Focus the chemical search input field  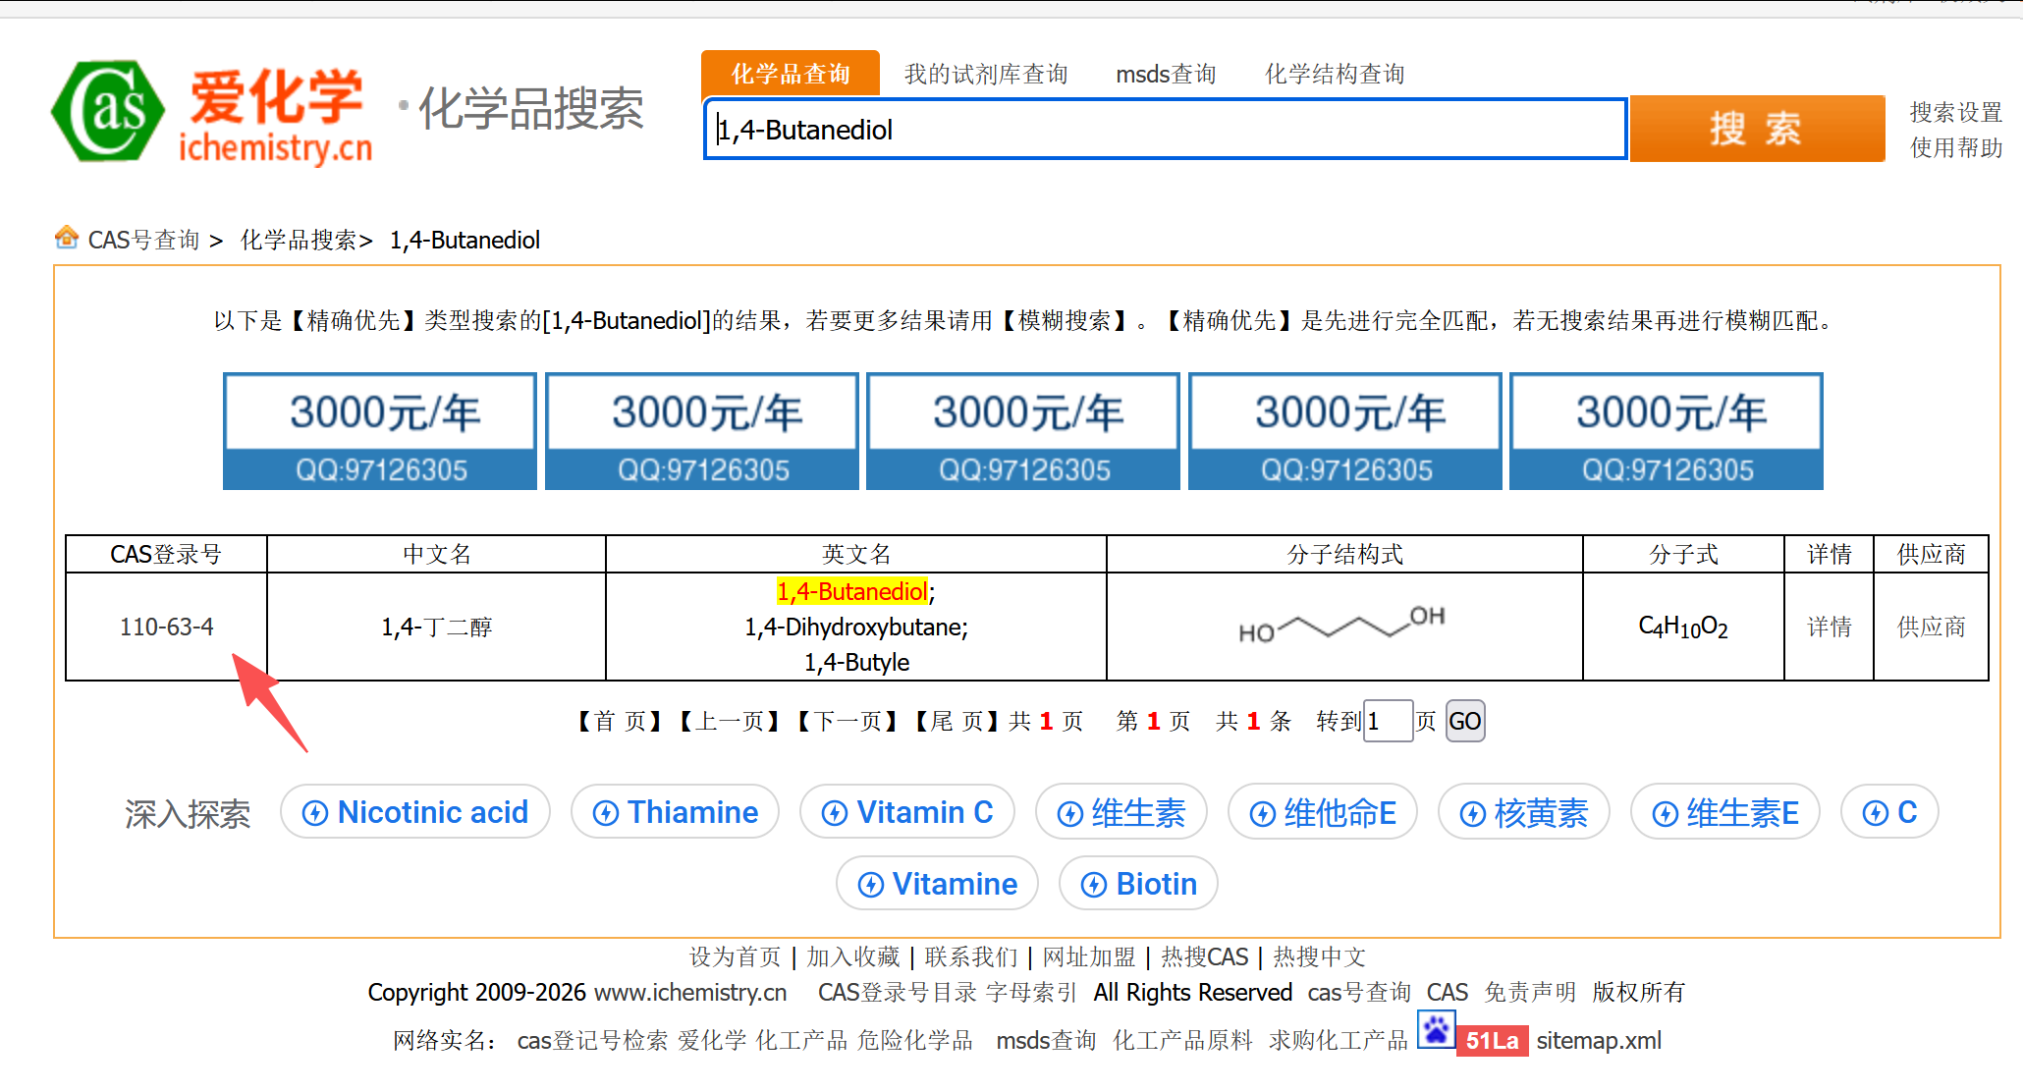(1165, 130)
